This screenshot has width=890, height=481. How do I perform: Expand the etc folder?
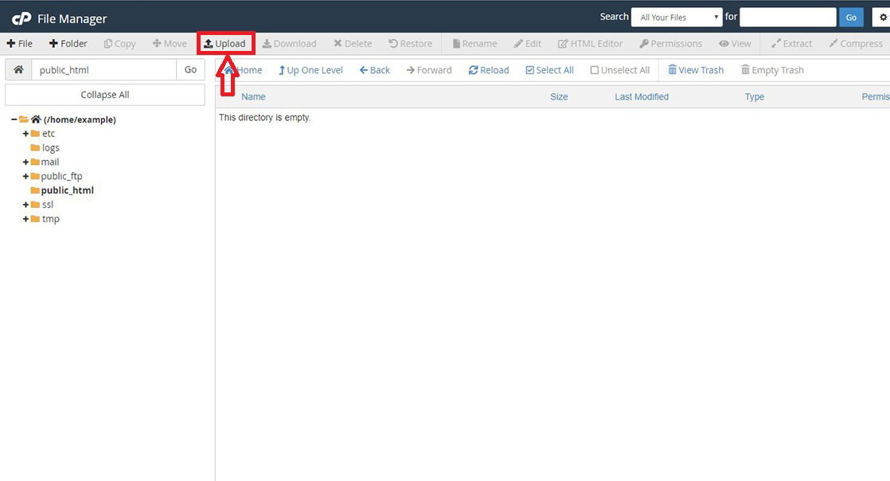(25, 134)
